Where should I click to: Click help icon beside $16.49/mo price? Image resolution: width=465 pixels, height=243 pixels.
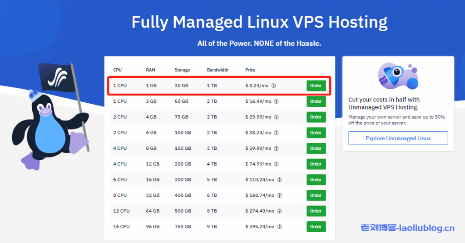pyautogui.click(x=277, y=101)
